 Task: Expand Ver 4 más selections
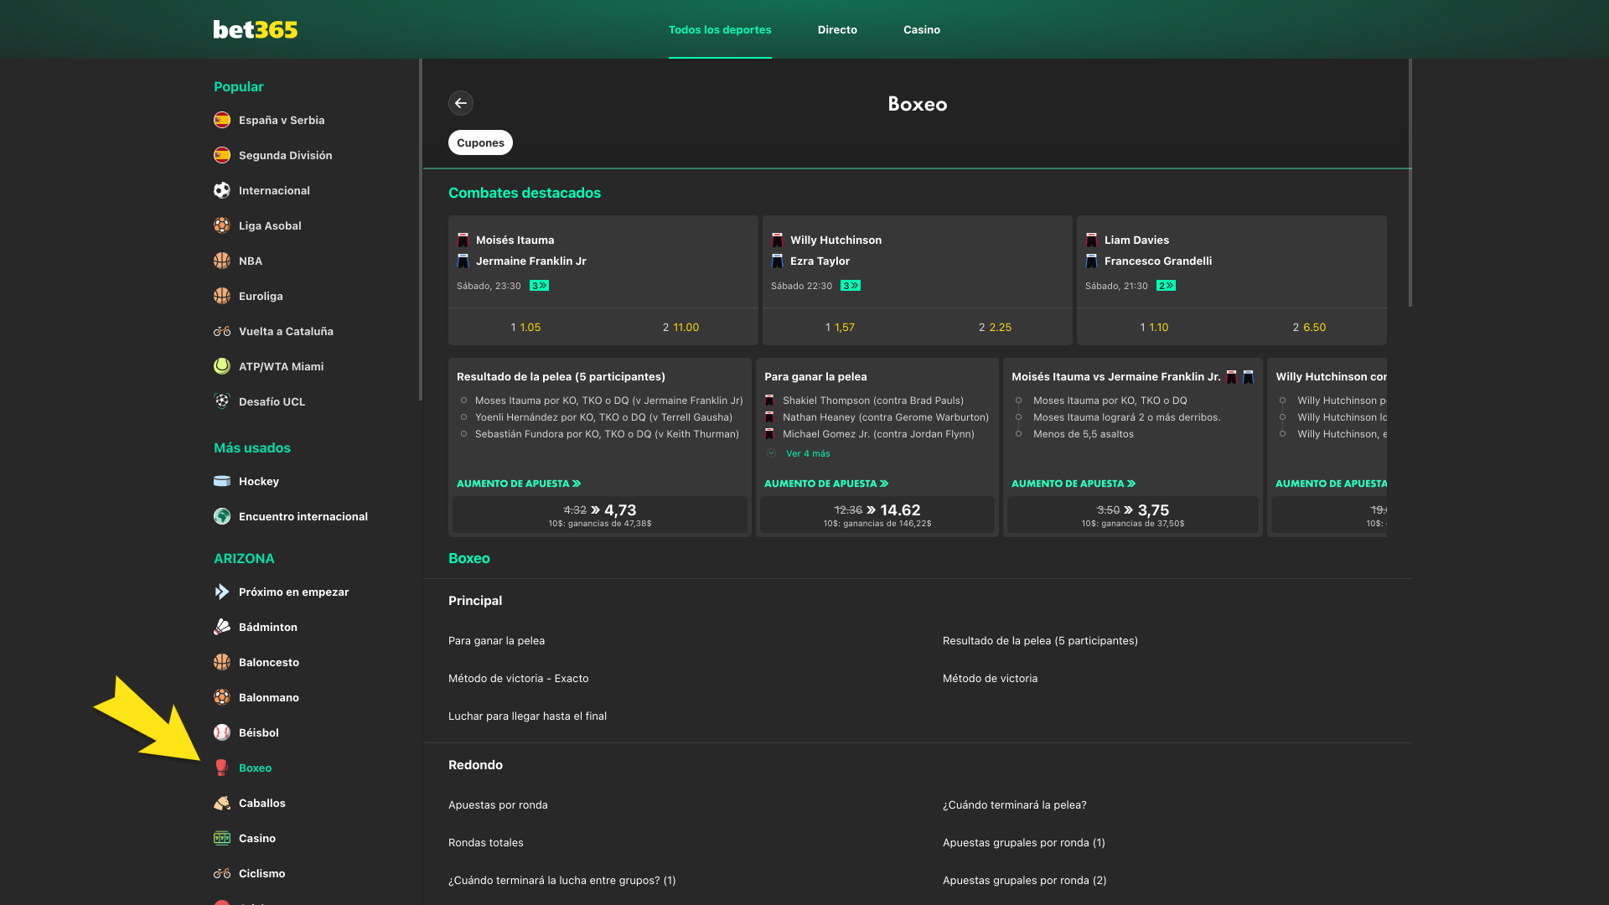click(x=808, y=453)
